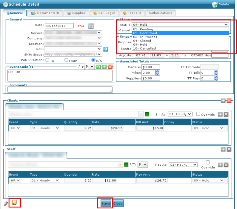Open the Pay As dropdown in Staff
The width and height of the screenshot is (237, 209).
[183, 165]
